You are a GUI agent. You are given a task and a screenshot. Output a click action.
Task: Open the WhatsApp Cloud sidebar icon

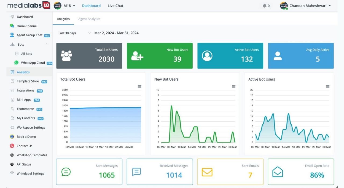(16, 63)
